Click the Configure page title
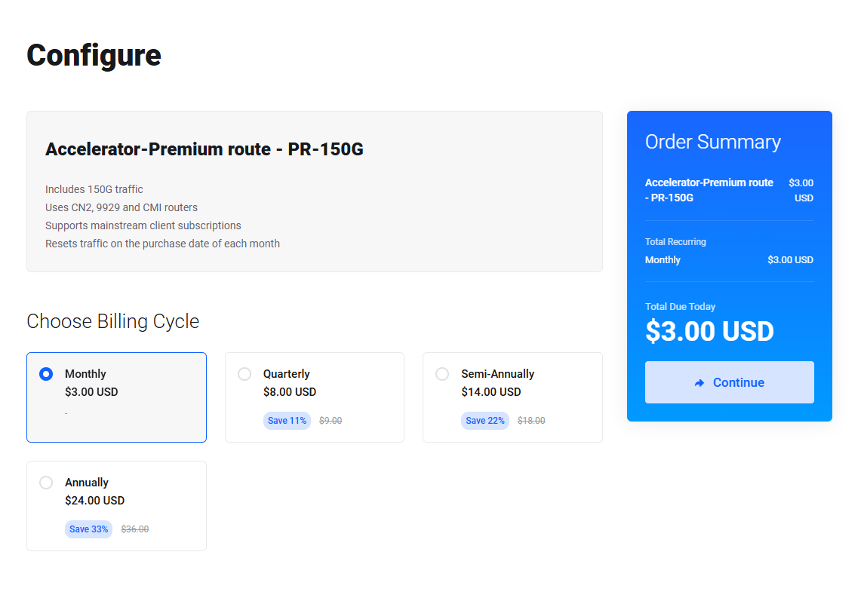This screenshot has width=861, height=604. [x=94, y=55]
